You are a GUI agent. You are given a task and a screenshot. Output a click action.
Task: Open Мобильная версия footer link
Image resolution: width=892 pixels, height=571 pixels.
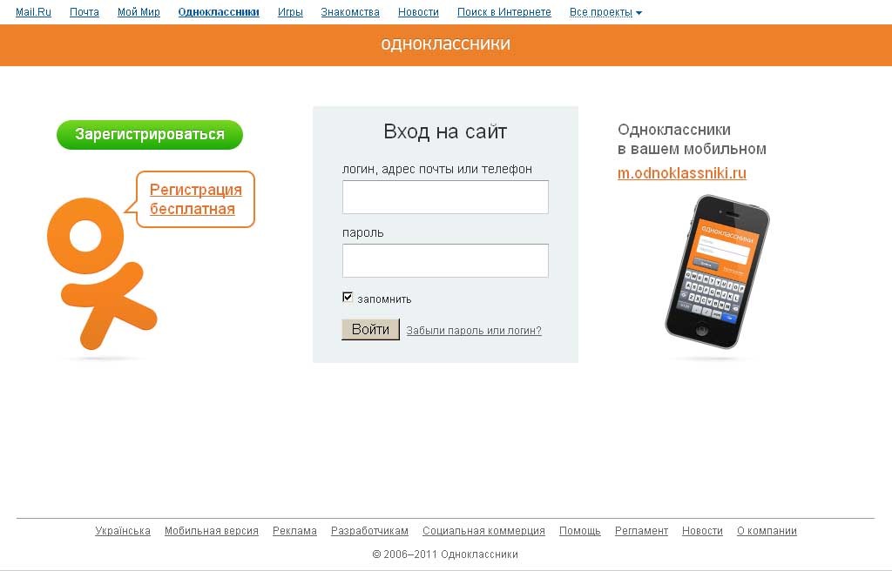pos(212,531)
